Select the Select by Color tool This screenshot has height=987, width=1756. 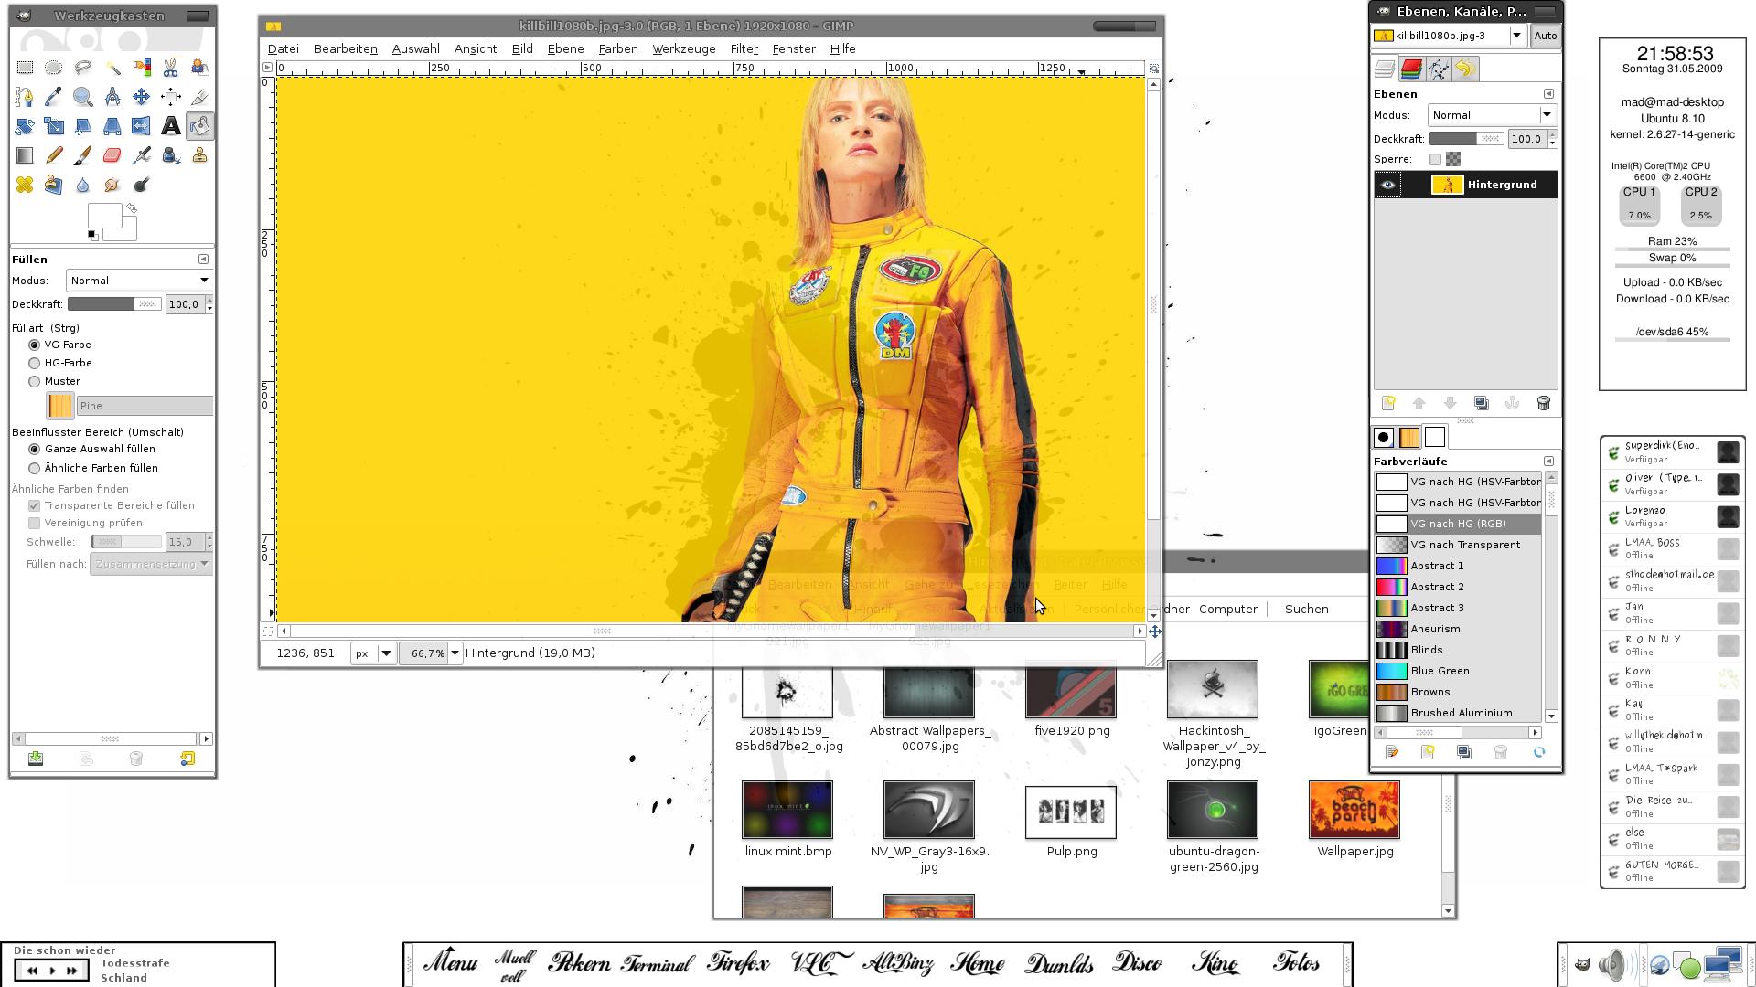[142, 68]
